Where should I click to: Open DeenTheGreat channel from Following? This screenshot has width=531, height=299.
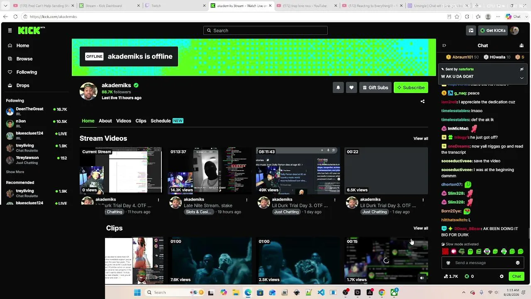click(x=37, y=111)
